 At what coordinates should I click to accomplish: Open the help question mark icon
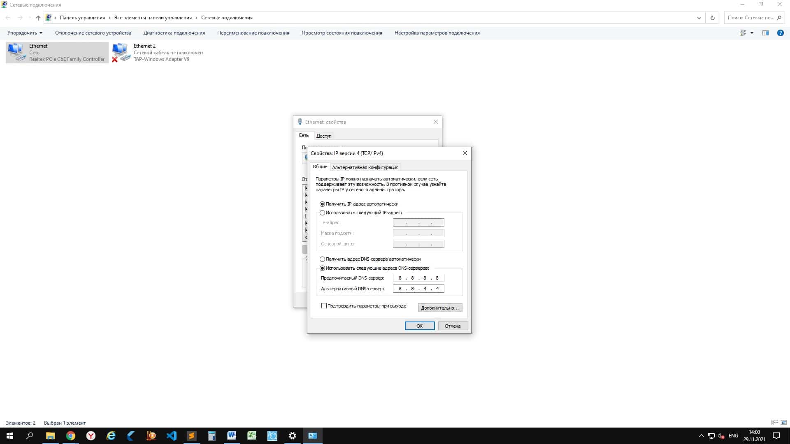pos(780,33)
